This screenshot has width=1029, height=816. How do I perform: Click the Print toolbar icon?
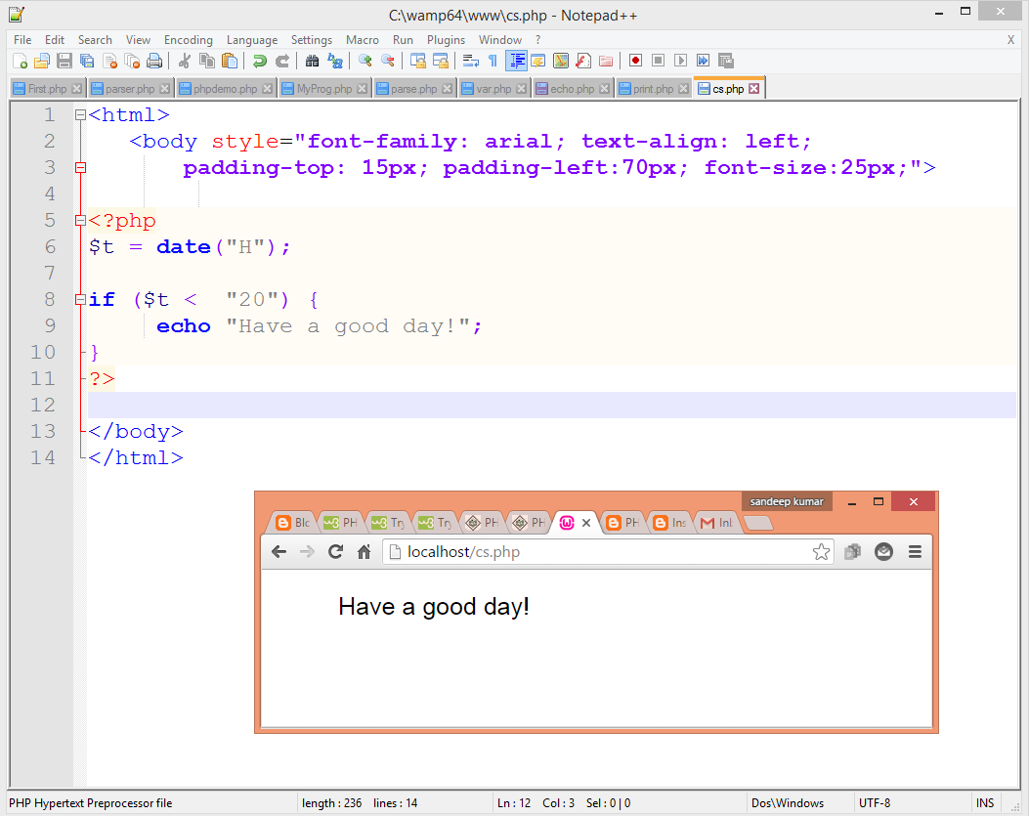click(154, 61)
